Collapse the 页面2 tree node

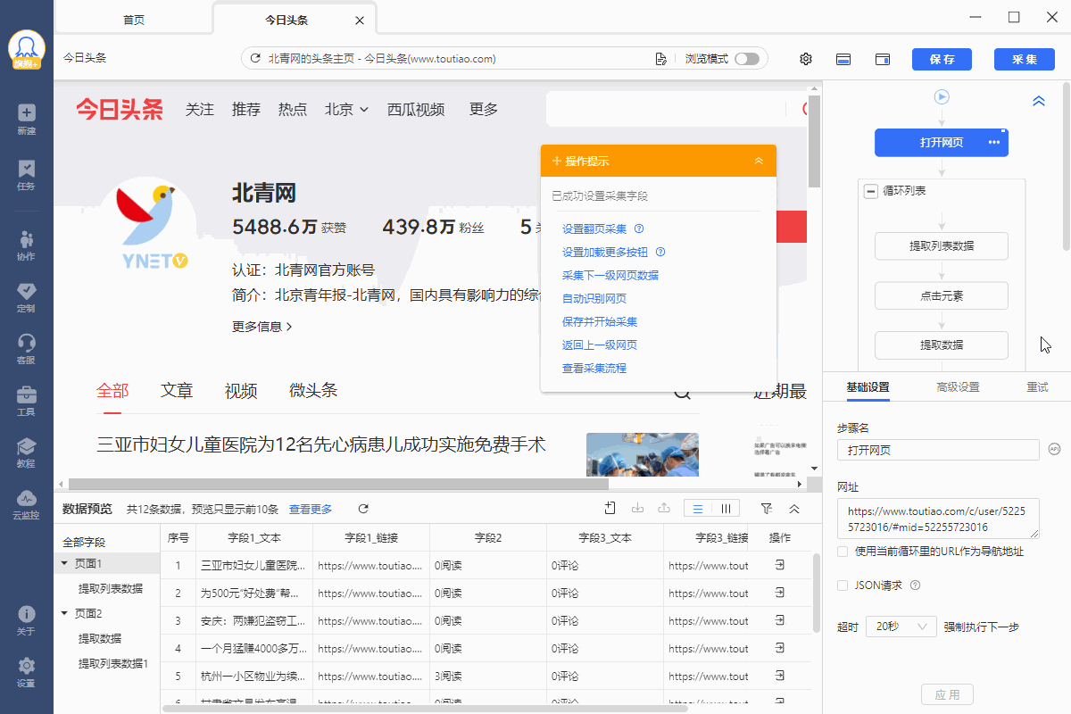pos(64,613)
